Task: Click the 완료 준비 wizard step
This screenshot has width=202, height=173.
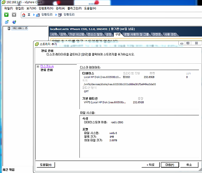Action: click(47, 70)
